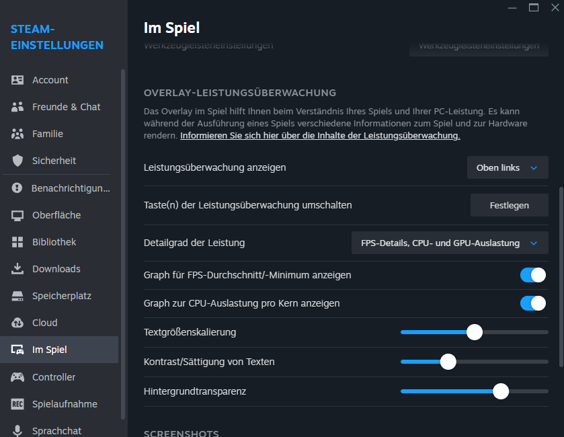Click the Sicherheit shield icon
The height and width of the screenshot is (437, 564).
(x=18, y=161)
